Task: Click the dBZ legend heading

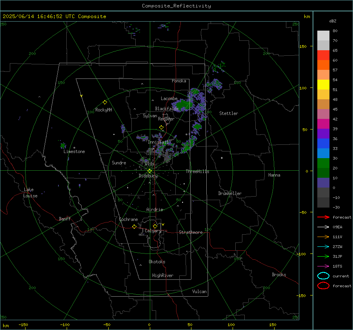Action: (333, 21)
